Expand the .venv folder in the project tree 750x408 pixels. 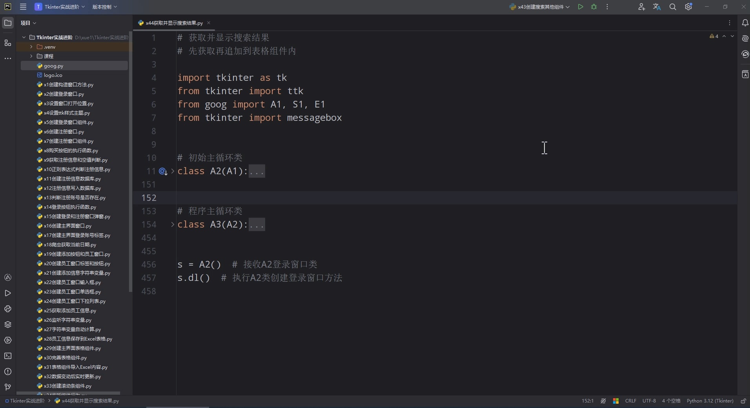click(31, 47)
